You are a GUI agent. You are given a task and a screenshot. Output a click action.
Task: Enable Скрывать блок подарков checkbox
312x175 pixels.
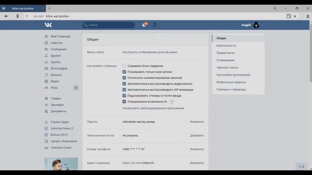124,66
